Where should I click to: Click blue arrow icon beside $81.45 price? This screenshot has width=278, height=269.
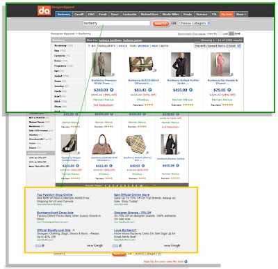coord(150,90)
